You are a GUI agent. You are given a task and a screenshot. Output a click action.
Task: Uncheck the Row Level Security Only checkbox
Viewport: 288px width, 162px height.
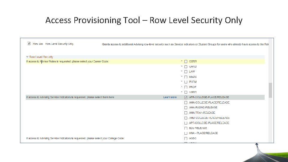pyautogui.click(x=29, y=43)
